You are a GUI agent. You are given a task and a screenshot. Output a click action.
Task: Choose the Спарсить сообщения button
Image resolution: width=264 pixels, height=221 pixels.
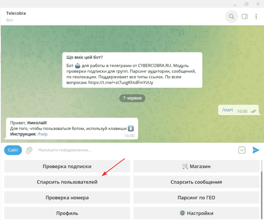tap(196, 182)
